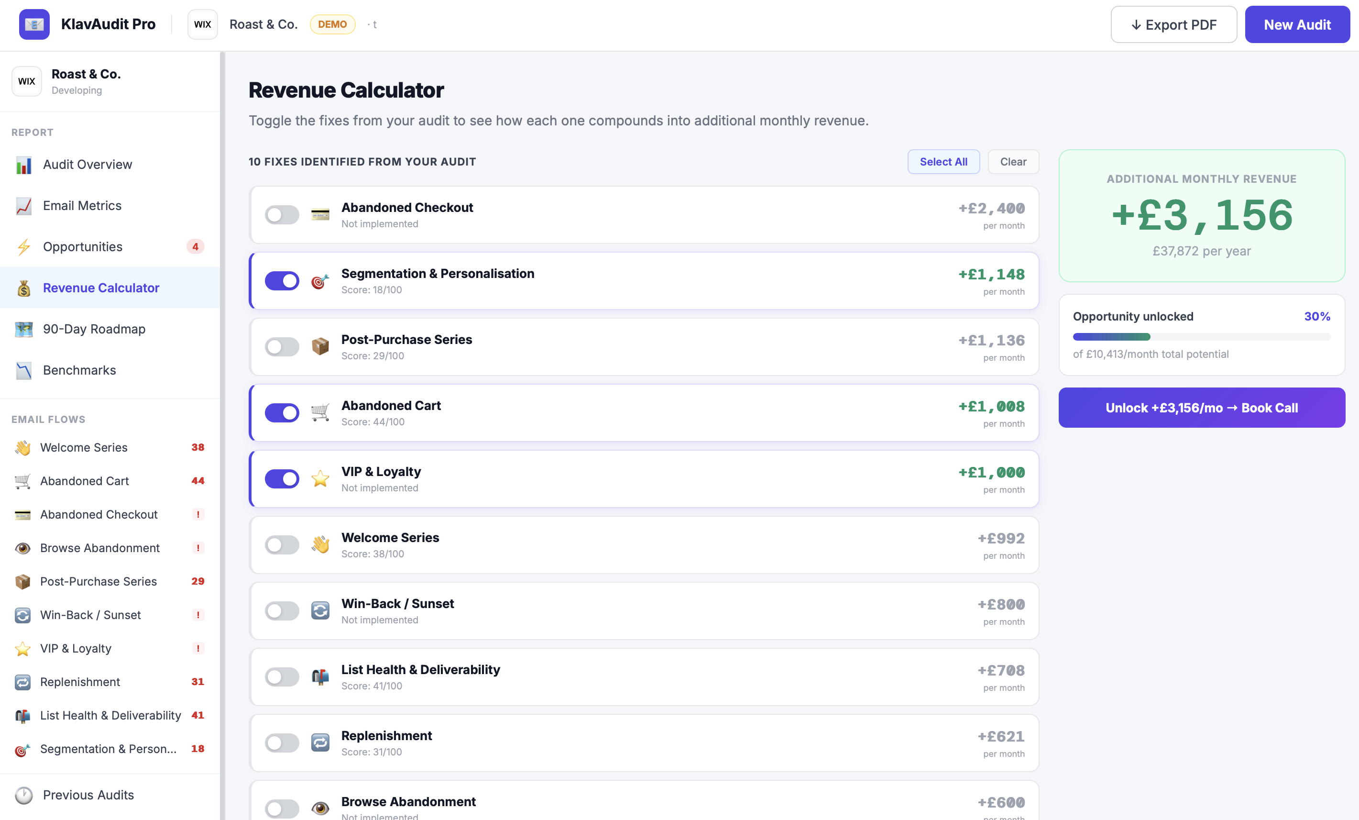
Task: Click the WIX platform badge in header
Action: [202, 24]
